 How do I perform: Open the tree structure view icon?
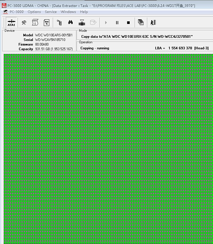[59, 22]
